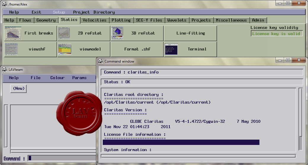Switch to the Plotting tab
Image resolution: width=308 pixels, height=165 pixels.
(x=121, y=20)
